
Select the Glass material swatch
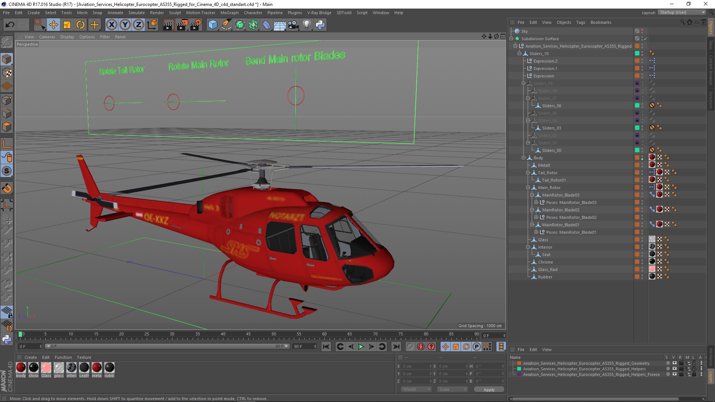(x=46, y=368)
